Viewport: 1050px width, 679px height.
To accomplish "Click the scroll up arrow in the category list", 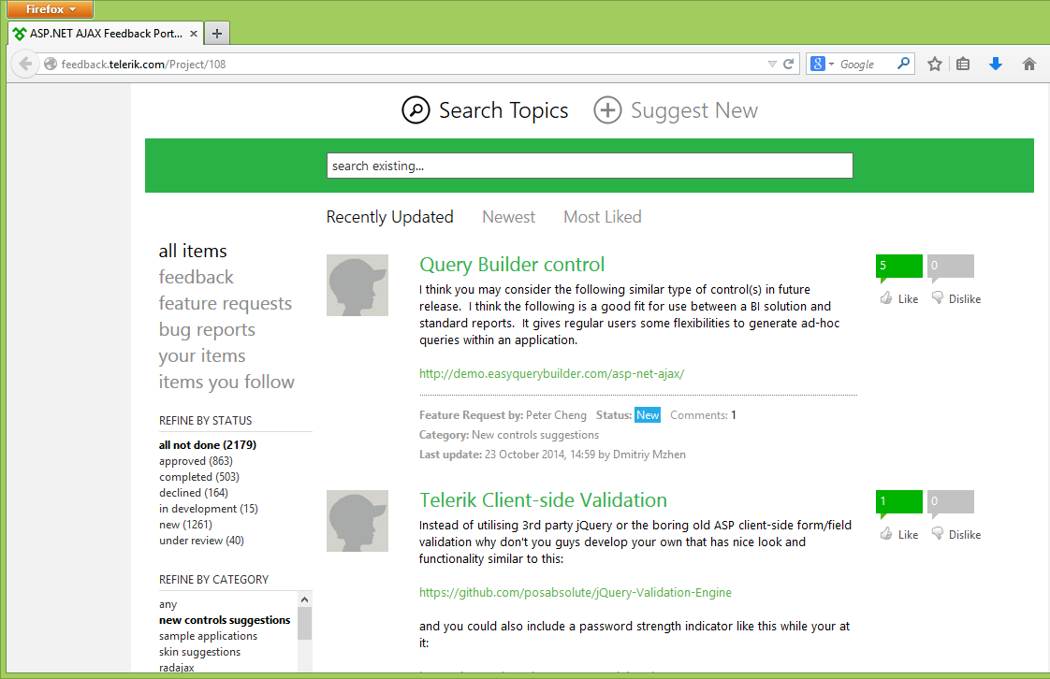I will point(305,600).
